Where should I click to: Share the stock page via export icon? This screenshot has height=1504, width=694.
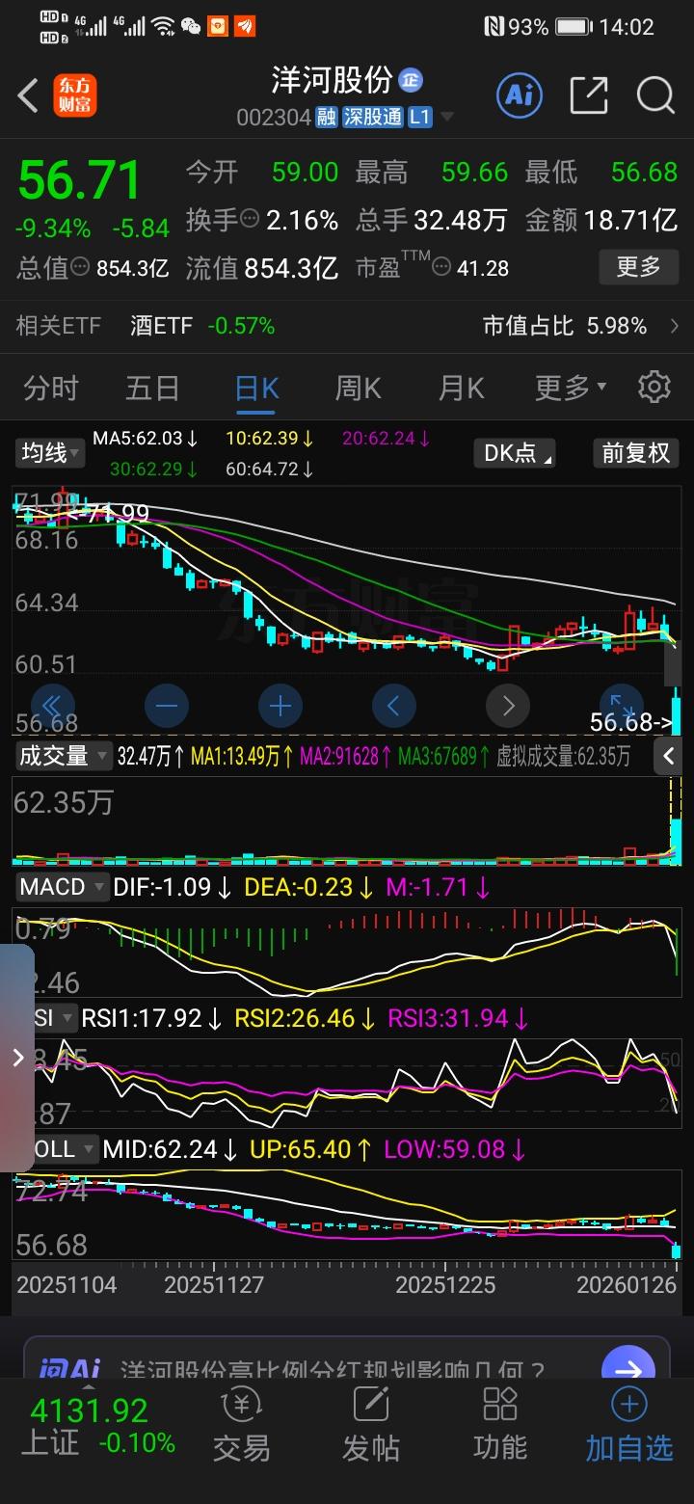click(589, 94)
